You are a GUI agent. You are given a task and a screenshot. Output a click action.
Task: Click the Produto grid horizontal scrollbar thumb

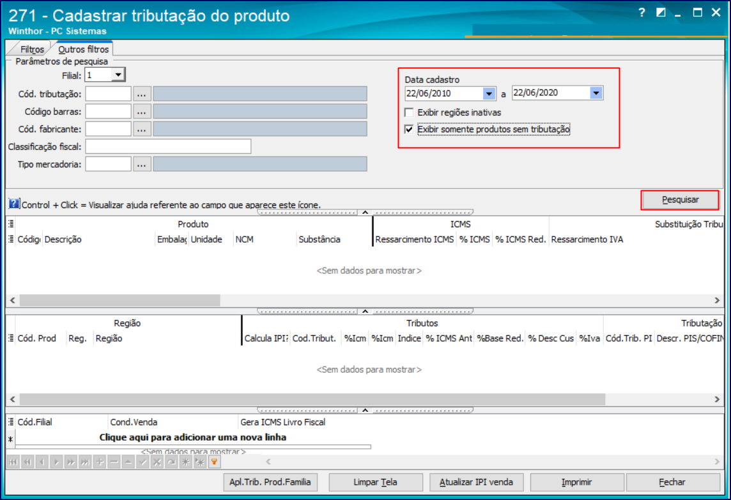point(120,301)
